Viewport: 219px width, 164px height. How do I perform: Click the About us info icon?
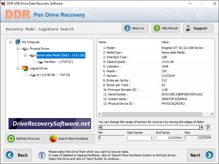click(x=127, y=28)
